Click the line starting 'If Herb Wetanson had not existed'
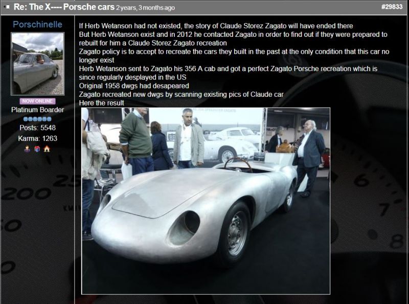Image resolution: width=409 pixels, height=304 pixels. point(216,26)
